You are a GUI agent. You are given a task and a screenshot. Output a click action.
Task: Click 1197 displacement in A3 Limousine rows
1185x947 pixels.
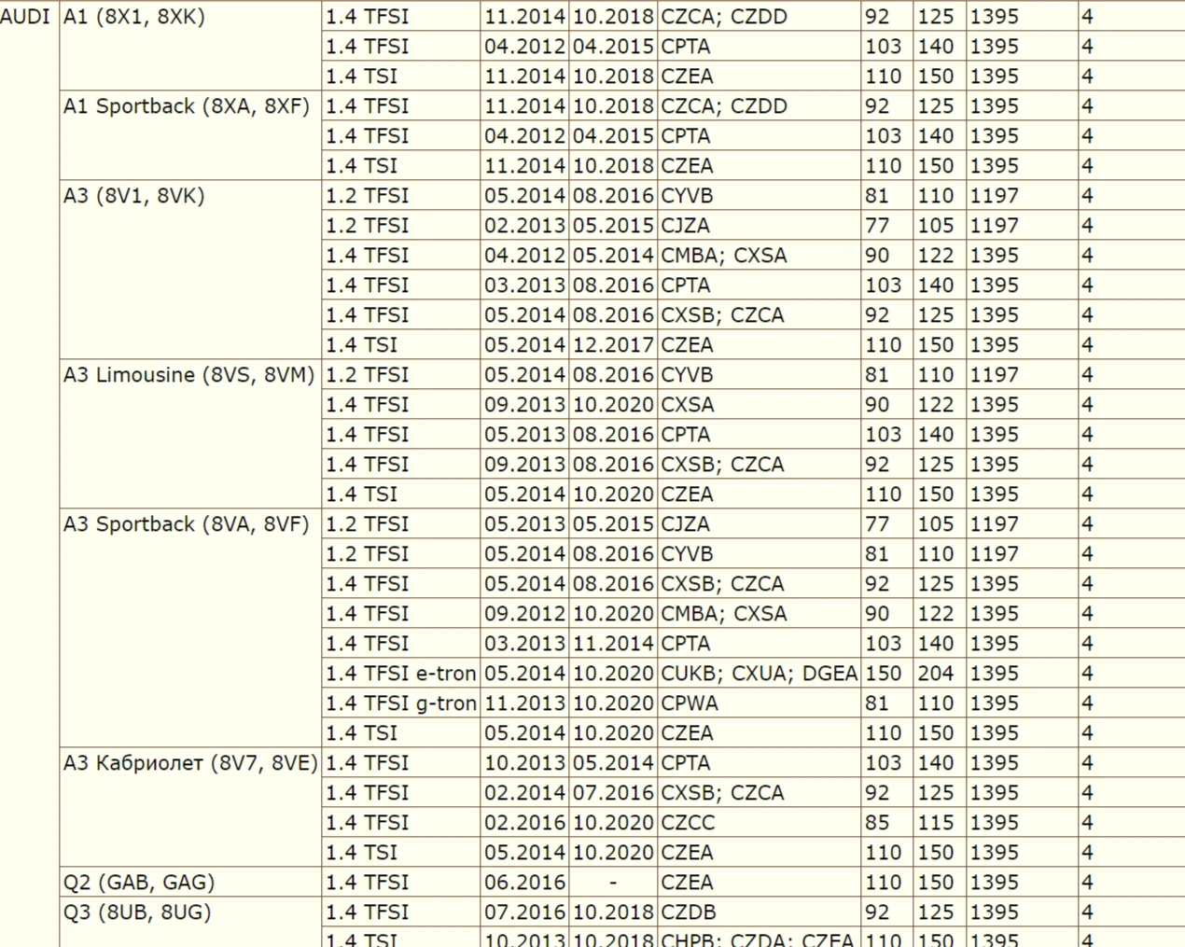(x=995, y=375)
